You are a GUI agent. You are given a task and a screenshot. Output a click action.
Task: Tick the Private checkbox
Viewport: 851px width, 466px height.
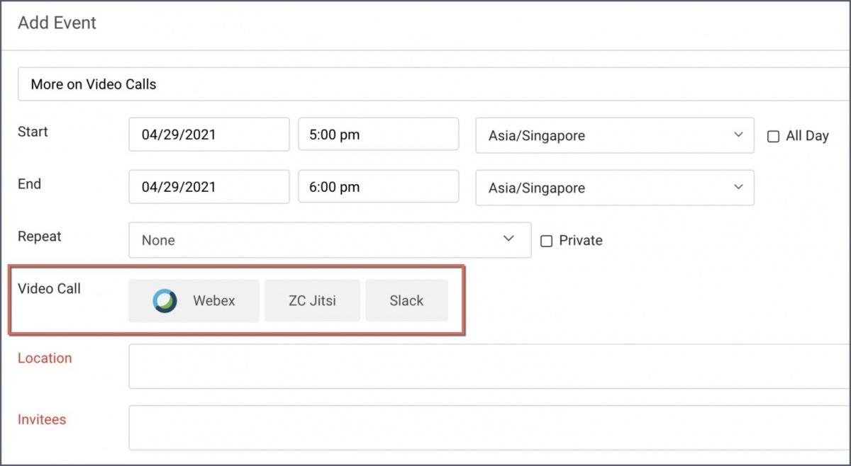(x=546, y=241)
